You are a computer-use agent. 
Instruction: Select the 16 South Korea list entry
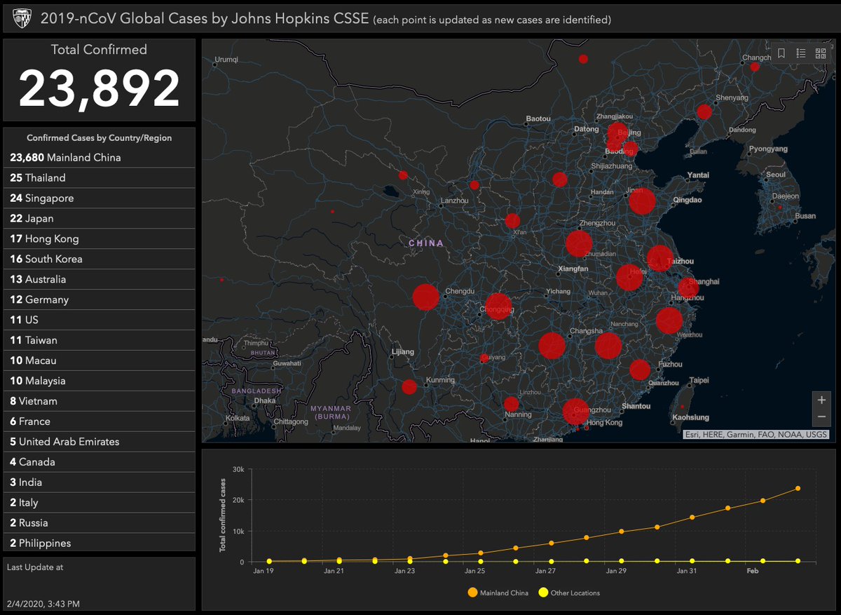(98, 259)
